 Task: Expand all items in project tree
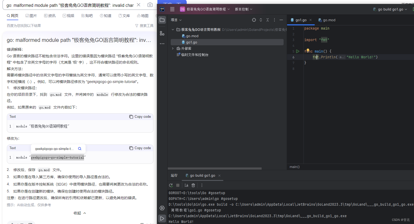[x=261, y=20]
